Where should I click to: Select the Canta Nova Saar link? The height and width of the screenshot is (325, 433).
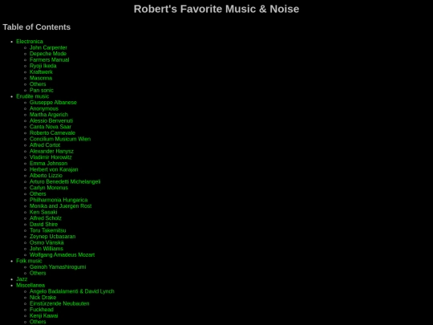(51, 127)
